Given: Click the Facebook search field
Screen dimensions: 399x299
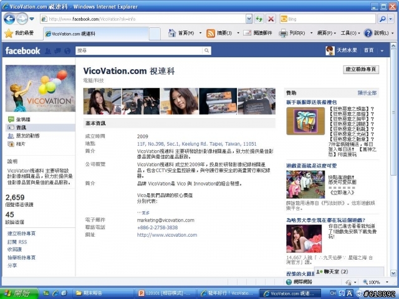Looking at the screenshot, I should pyautogui.click(x=139, y=50).
